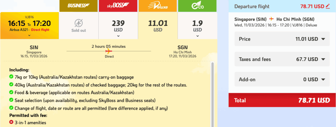Viewport: 336px width, 127px height.
Task: Click the green check beside Food & beverage
Action: 11,92
